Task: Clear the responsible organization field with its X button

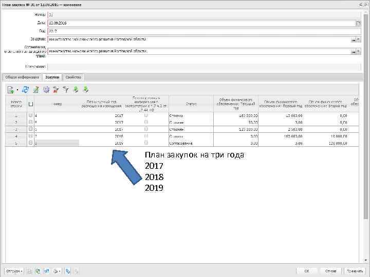Action: coord(359,51)
